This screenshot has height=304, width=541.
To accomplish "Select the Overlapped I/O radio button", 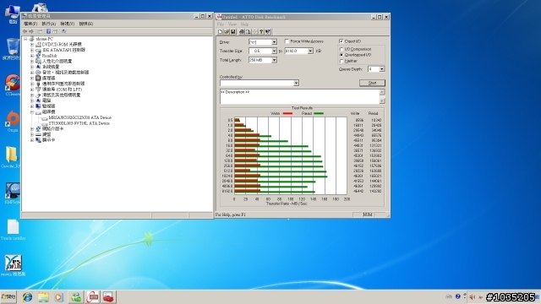I will 342,55.
